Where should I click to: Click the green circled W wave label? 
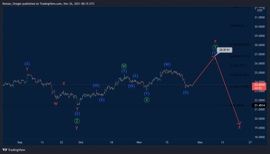coord(124,66)
